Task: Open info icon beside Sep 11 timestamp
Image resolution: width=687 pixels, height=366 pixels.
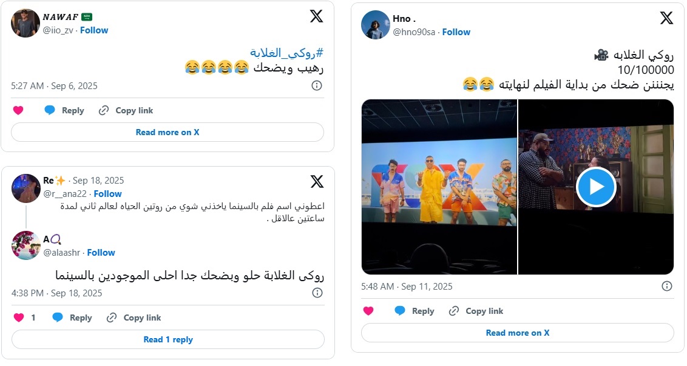Action: [x=666, y=286]
